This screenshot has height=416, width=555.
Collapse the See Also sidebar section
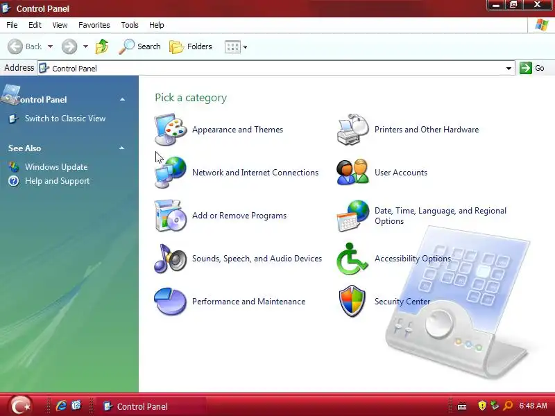pos(122,148)
